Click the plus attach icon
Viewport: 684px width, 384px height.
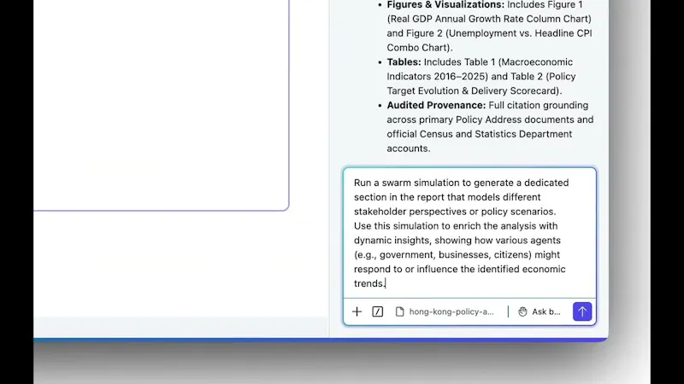click(357, 311)
